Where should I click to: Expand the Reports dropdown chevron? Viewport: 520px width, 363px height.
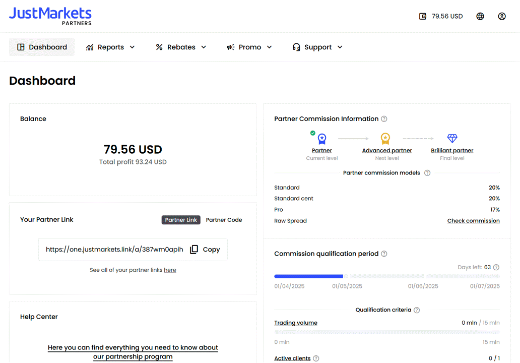tap(132, 47)
